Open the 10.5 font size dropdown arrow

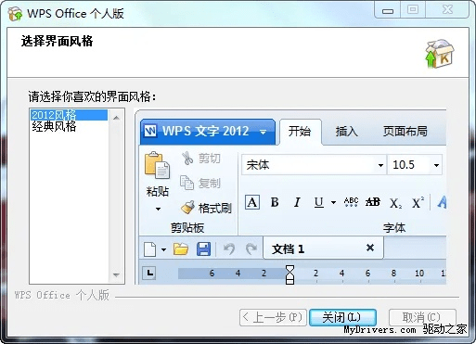436,165
